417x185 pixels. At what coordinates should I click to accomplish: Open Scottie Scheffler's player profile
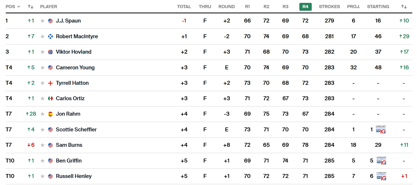point(76,130)
